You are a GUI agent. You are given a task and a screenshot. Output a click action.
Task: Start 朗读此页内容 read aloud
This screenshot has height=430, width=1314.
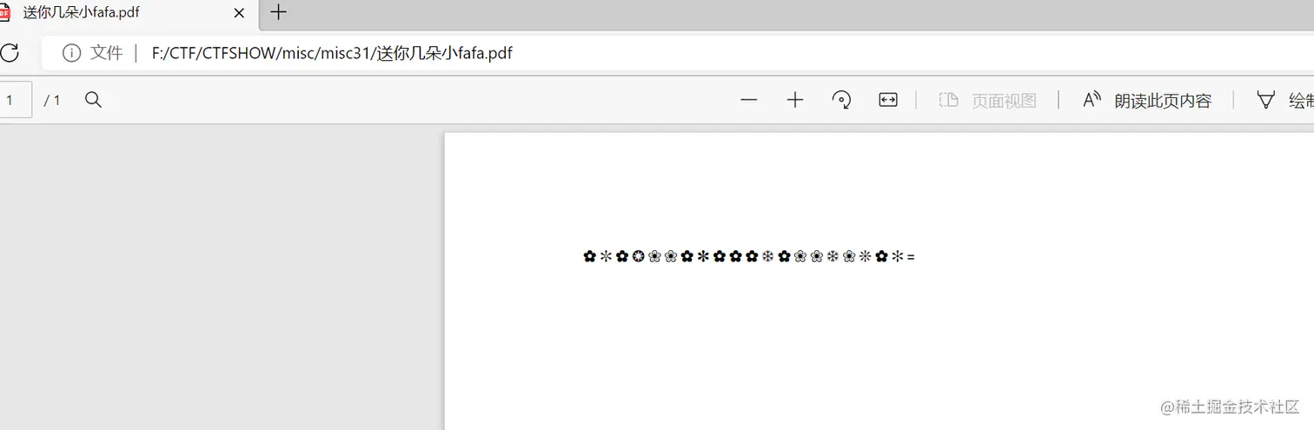(x=1146, y=101)
